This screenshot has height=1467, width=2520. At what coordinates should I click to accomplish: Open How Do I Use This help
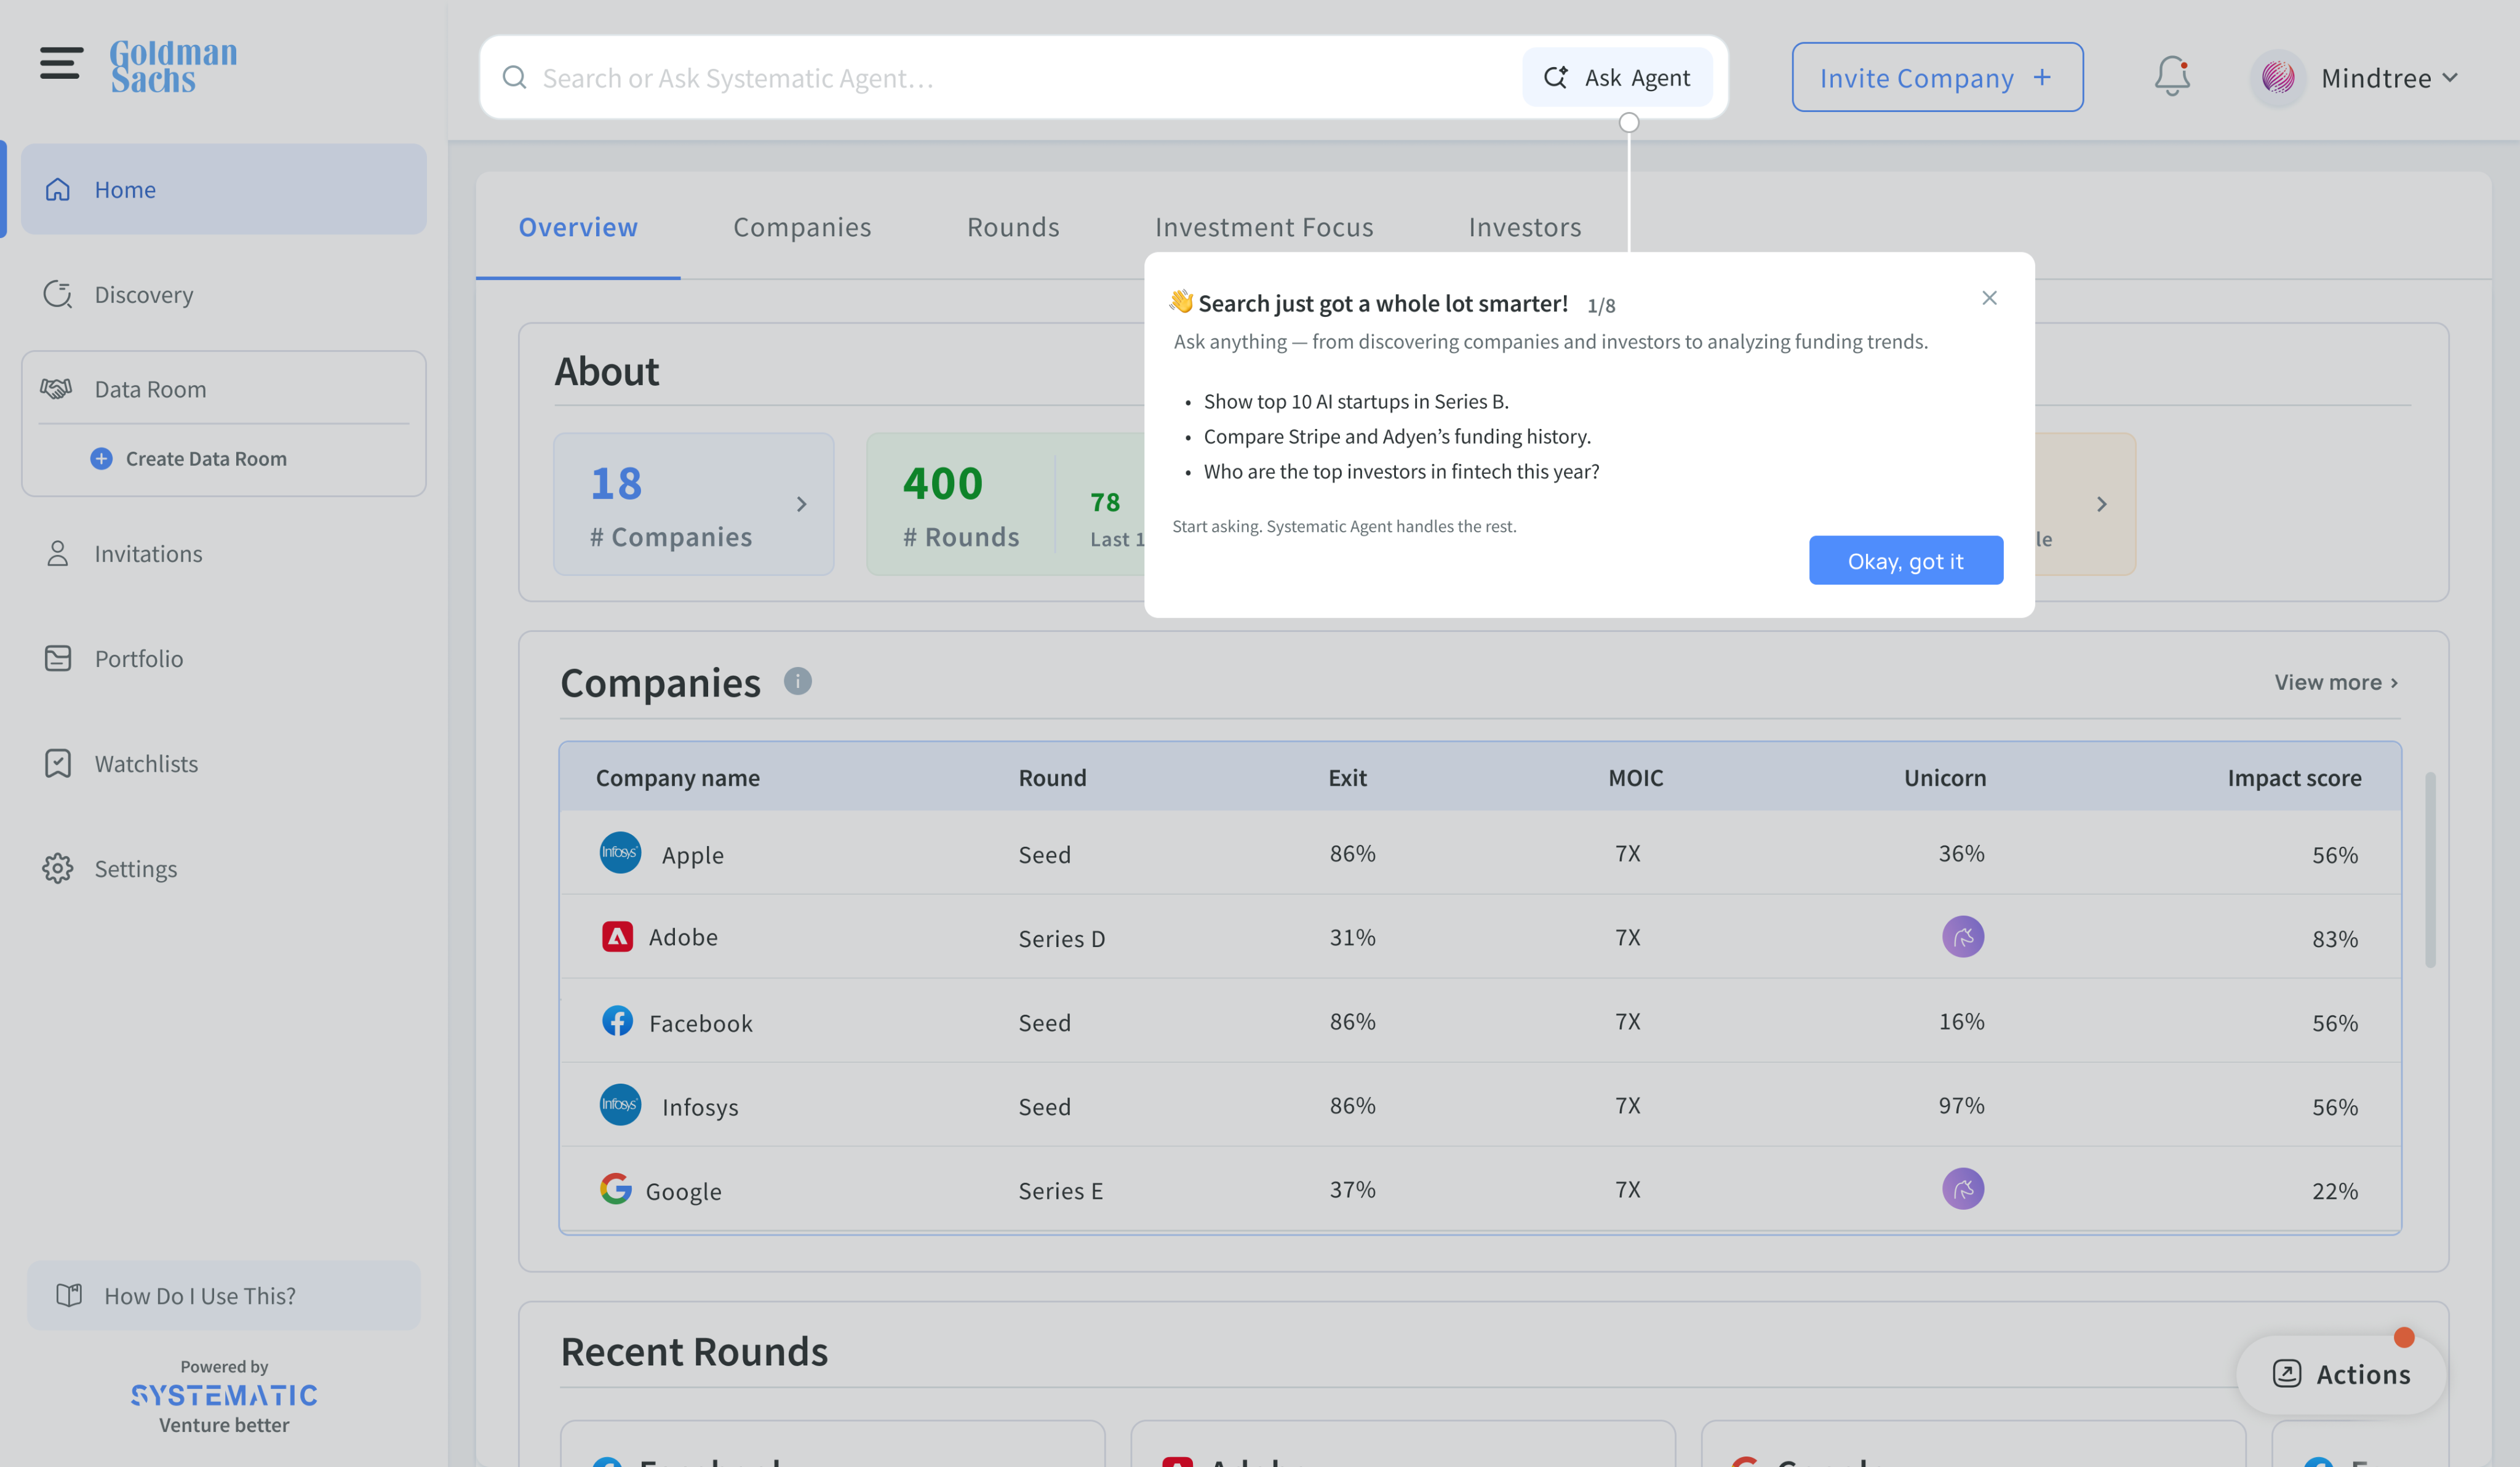(x=224, y=1295)
